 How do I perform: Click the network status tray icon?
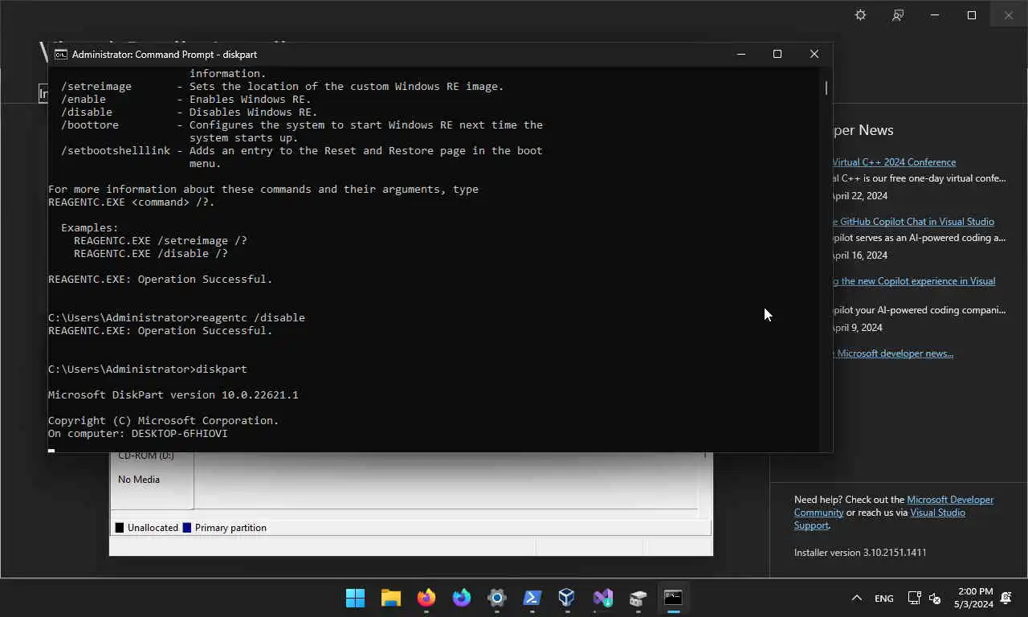(x=914, y=598)
